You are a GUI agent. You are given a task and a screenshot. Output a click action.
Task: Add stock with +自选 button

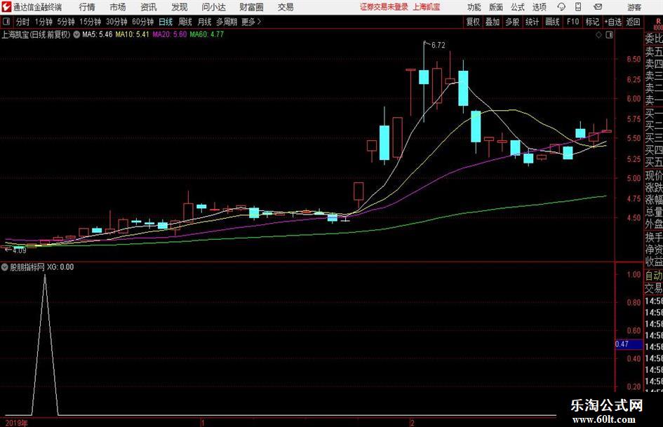[x=612, y=22]
